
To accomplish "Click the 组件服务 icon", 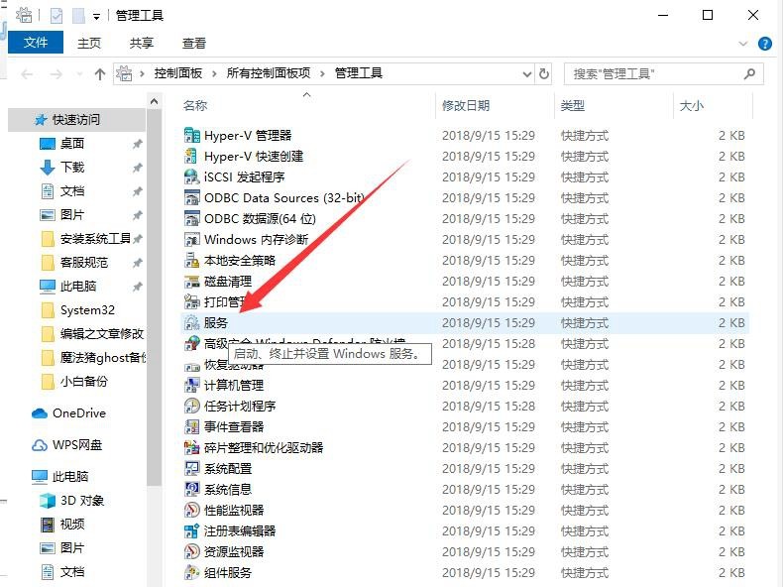I will [x=192, y=572].
